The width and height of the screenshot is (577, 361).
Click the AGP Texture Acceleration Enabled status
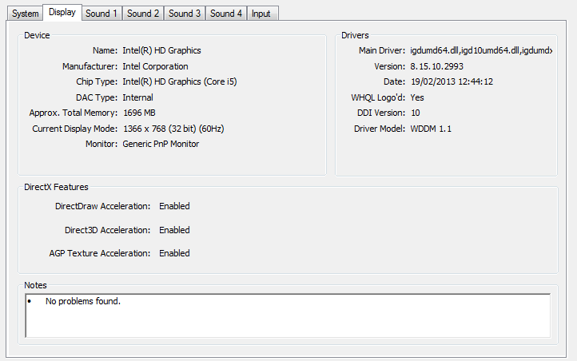174,253
